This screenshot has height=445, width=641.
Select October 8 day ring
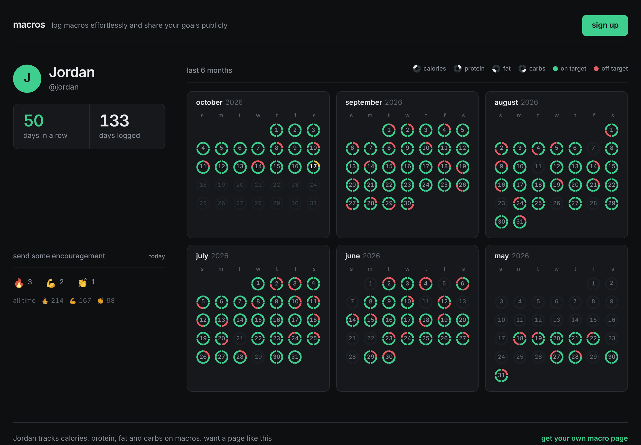pos(276,148)
